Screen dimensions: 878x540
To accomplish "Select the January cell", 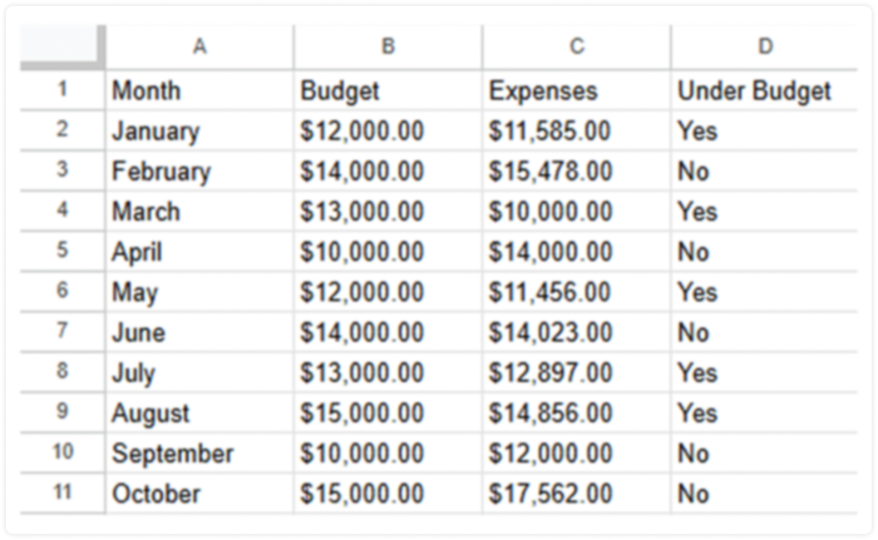I will click(200, 131).
